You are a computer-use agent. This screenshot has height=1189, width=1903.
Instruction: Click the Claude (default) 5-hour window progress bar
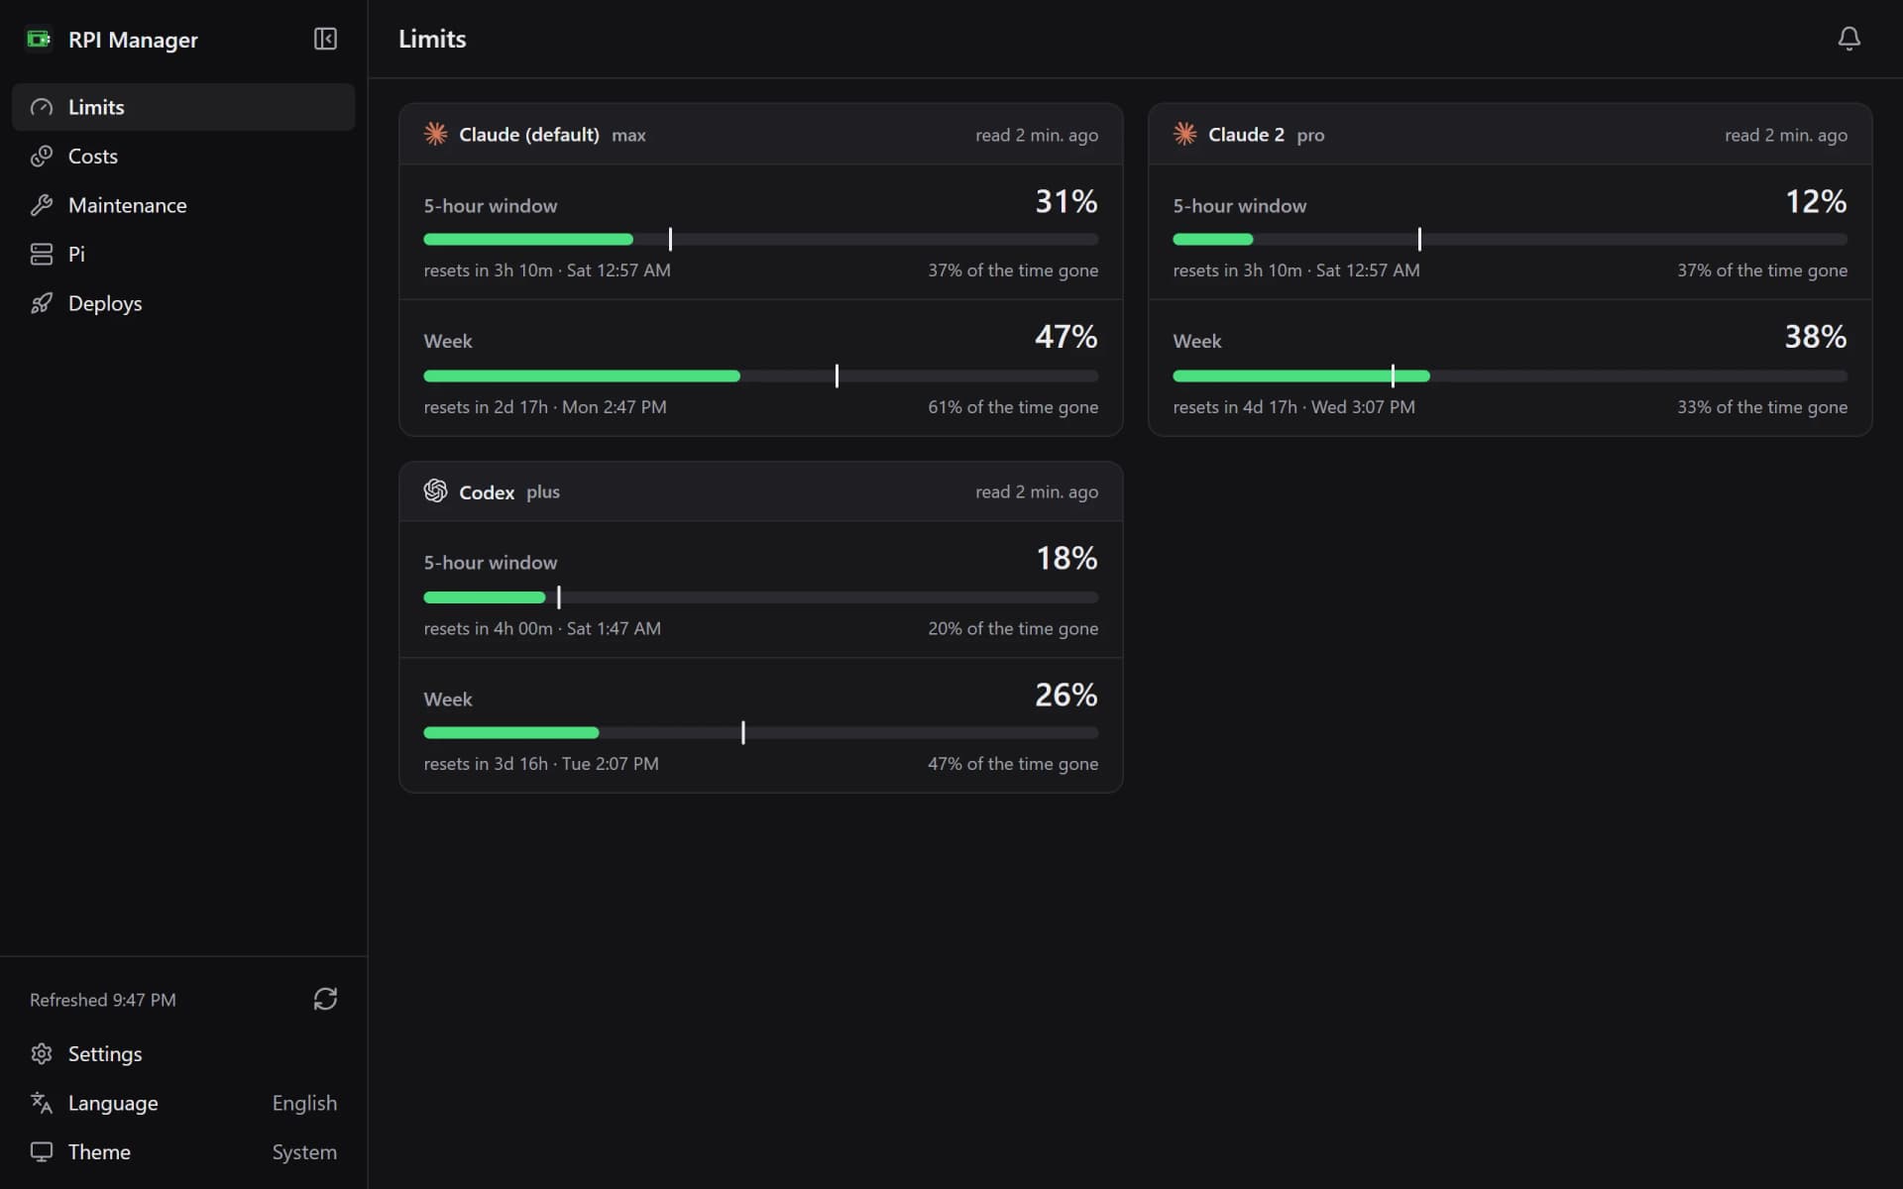[x=760, y=239]
